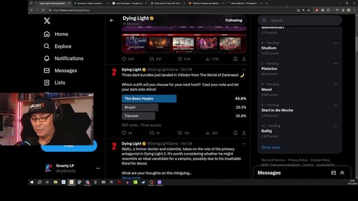Open File Explorer from the taskbar
The height and width of the screenshot is (201, 358).
55,182
